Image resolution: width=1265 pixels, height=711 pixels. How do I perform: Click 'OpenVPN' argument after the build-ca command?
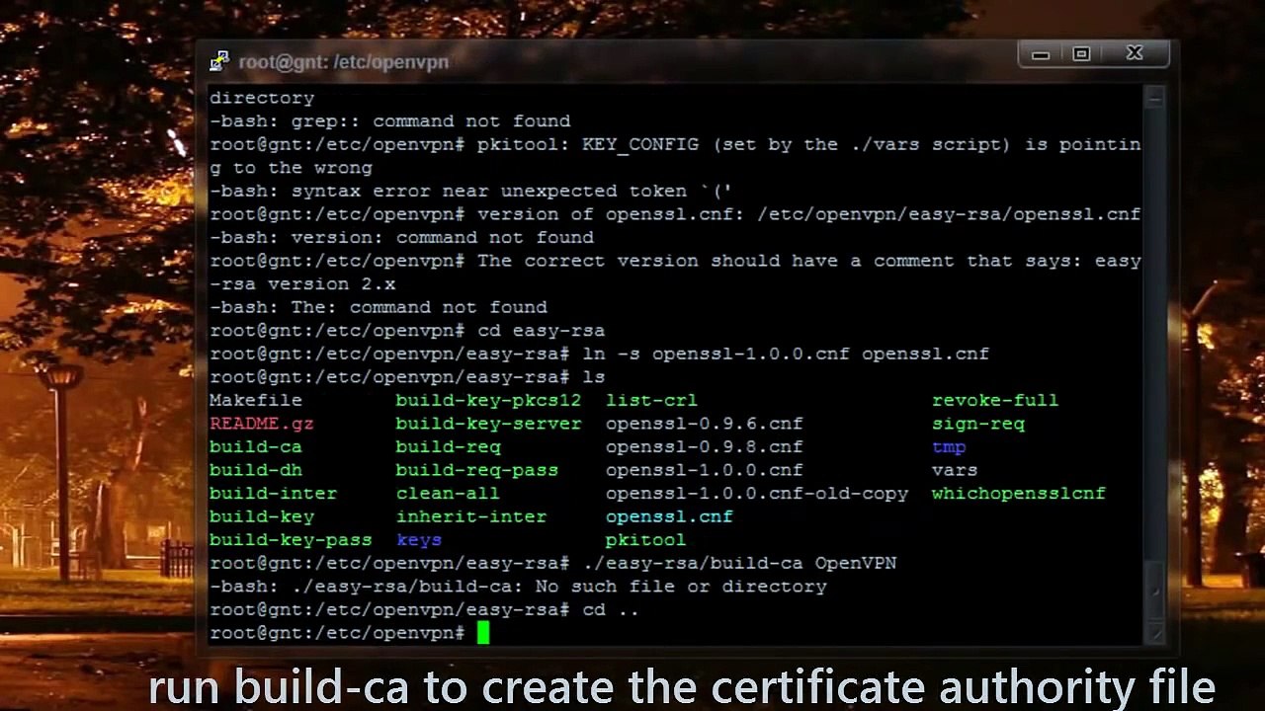[856, 563]
